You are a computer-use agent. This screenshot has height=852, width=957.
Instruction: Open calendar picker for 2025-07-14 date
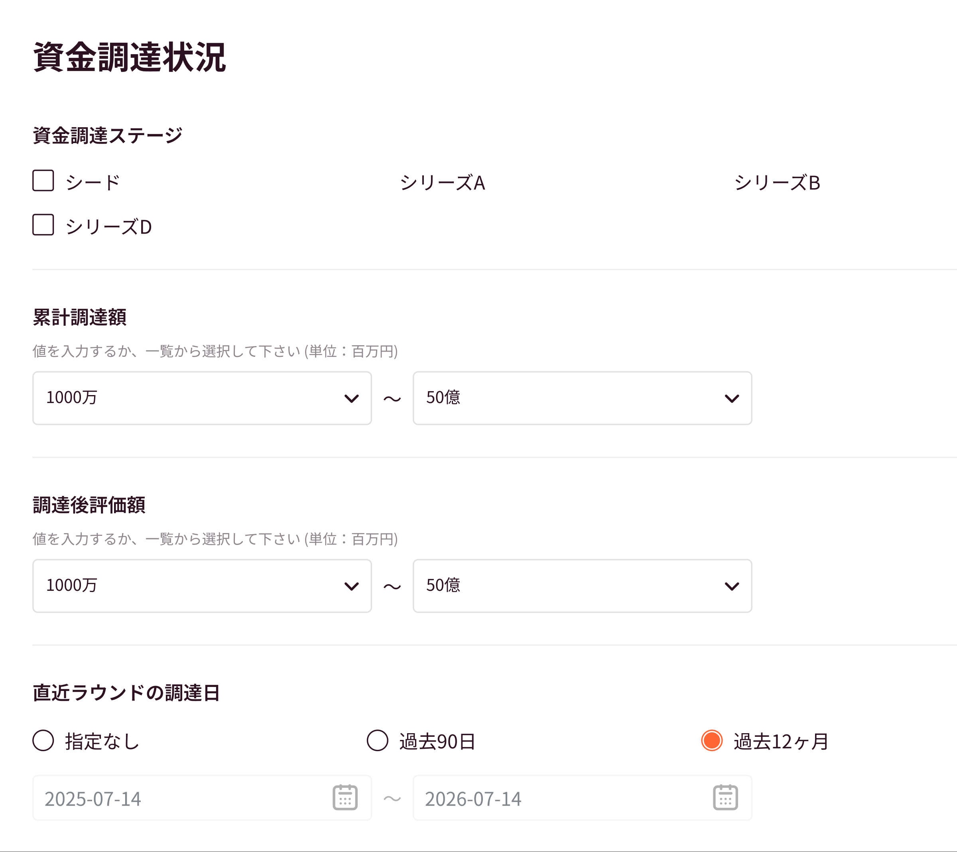pos(345,798)
